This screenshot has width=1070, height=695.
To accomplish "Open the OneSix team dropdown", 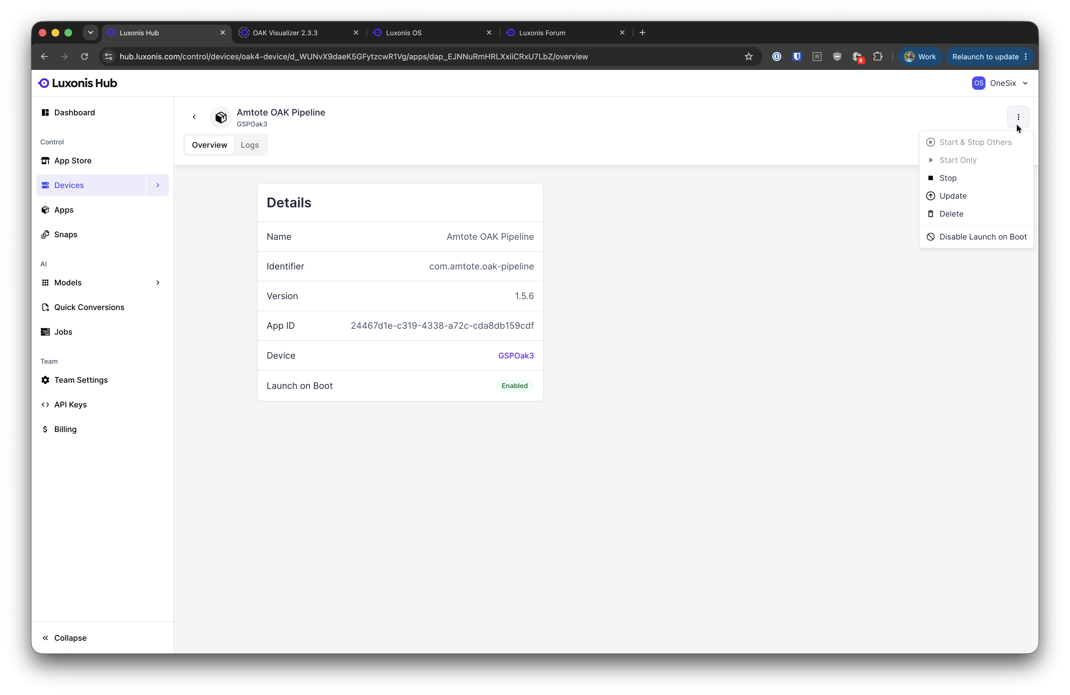I will tap(1000, 83).
